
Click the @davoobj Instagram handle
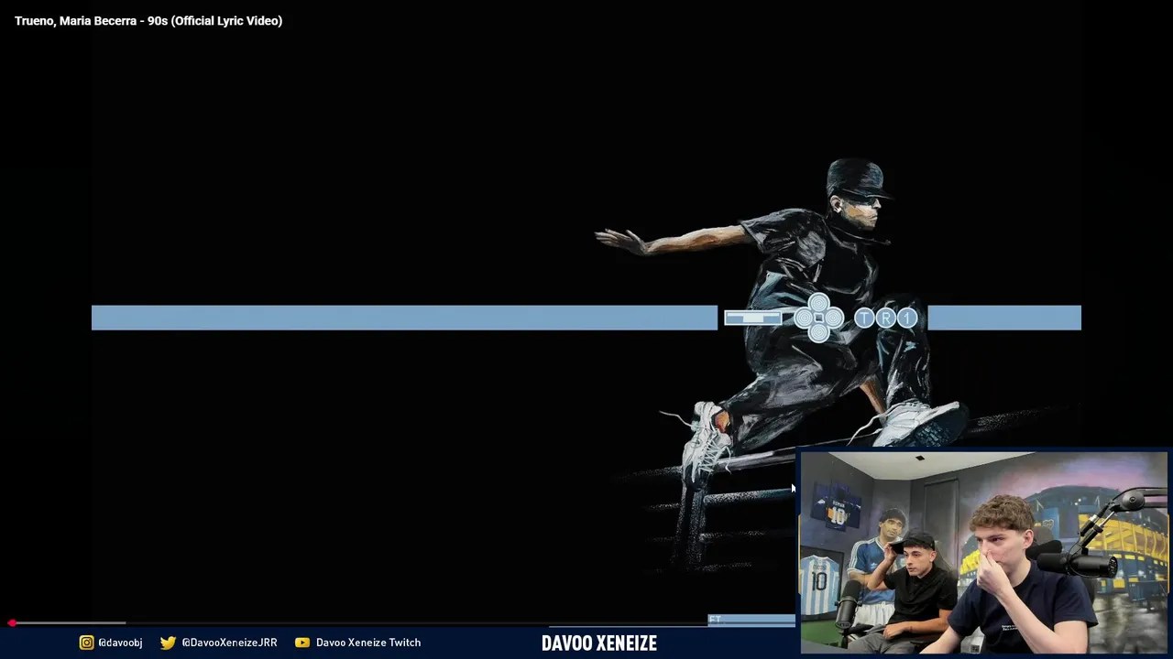pyautogui.click(x=120, y=643)
